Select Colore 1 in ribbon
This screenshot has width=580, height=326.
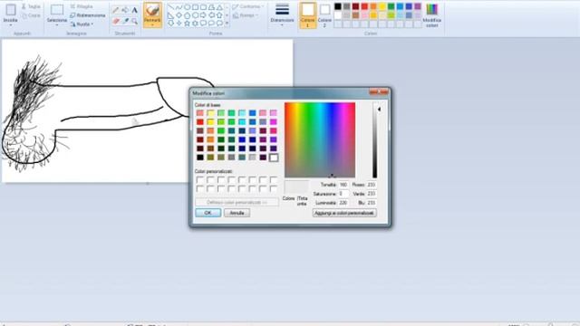308,15
